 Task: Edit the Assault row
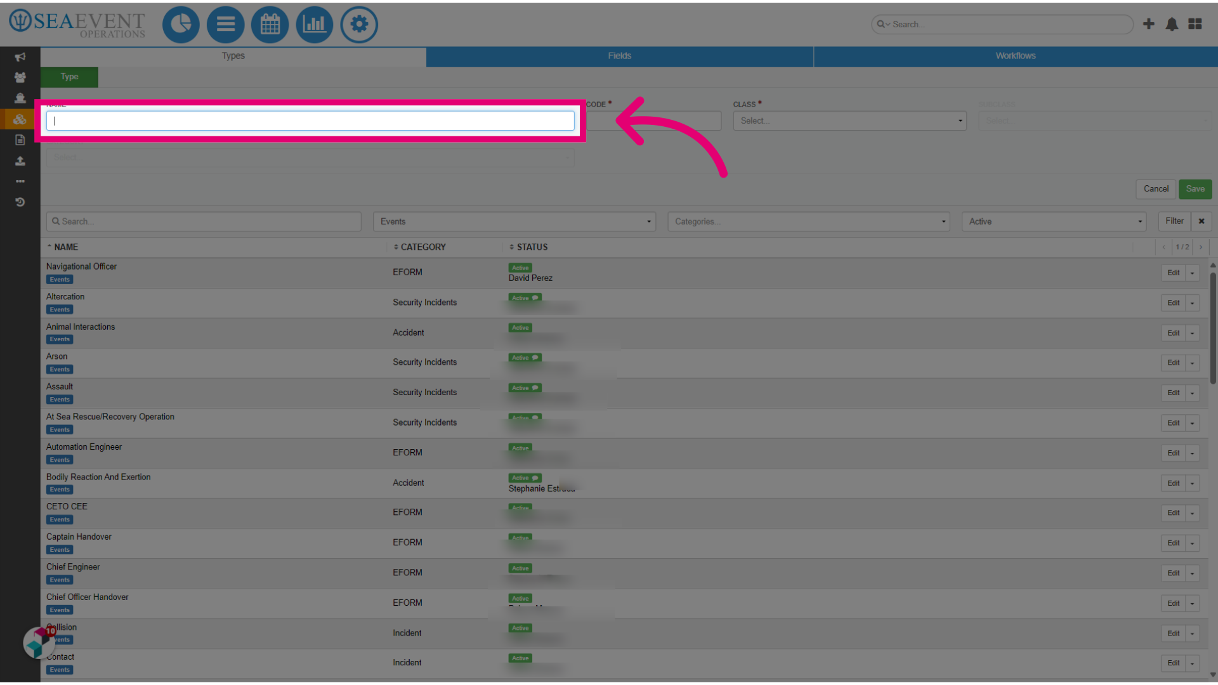[1173, 393]
